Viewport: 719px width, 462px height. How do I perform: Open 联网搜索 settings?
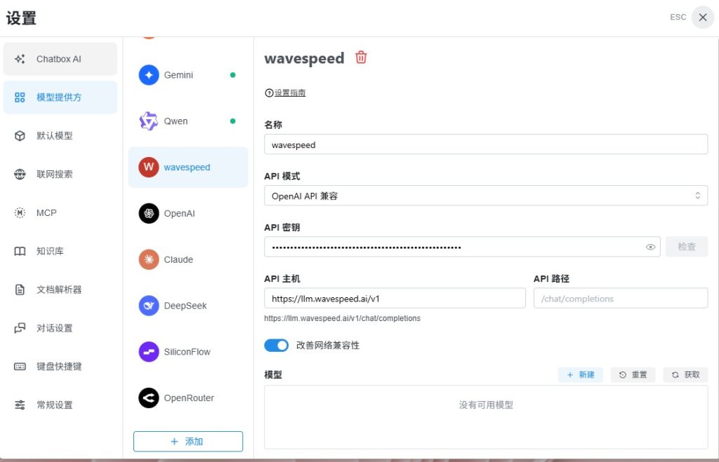tap(60, 175)
